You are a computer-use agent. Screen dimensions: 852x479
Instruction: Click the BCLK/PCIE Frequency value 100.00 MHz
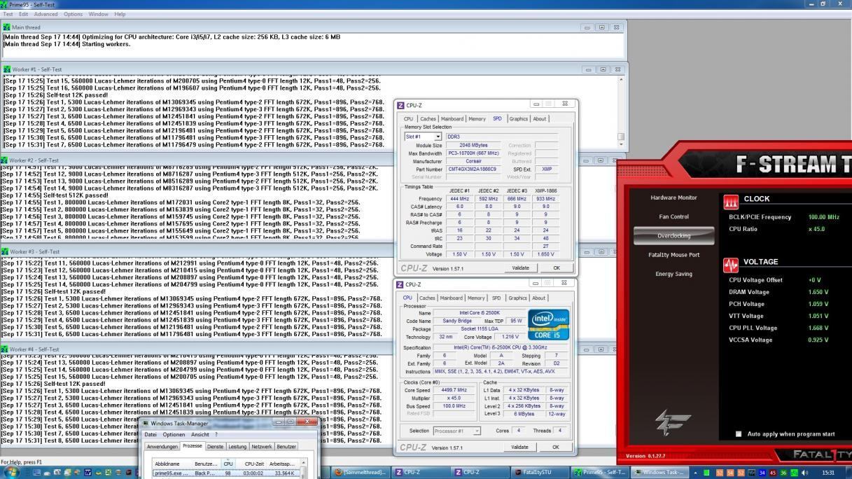coord(823,217)
